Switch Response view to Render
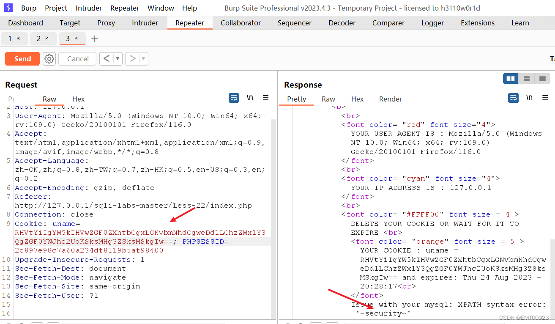 [x=391, y=99]
